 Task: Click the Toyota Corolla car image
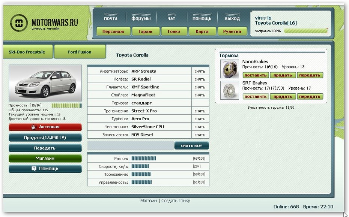pyautogui.click(x=45, y=83)
